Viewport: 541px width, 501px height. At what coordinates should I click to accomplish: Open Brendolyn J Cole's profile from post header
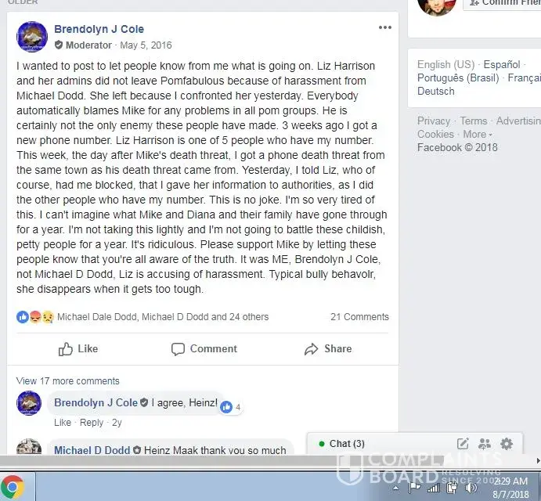tap(99, 29)
